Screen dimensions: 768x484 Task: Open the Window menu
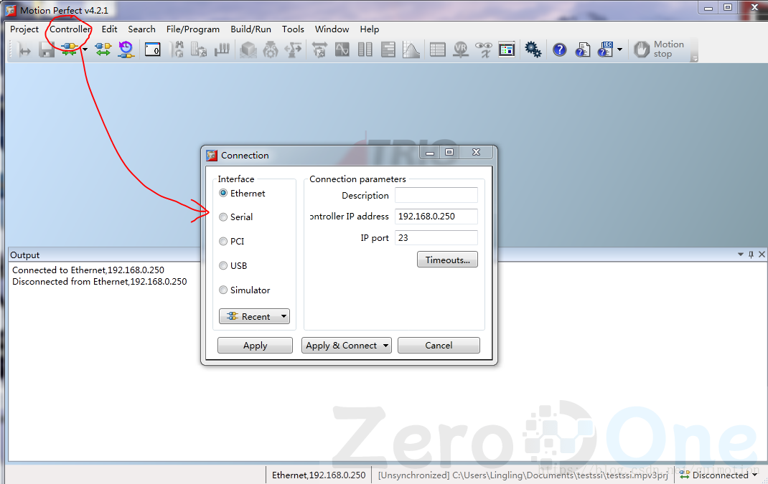pyautogui.click(x=332, y=29)
